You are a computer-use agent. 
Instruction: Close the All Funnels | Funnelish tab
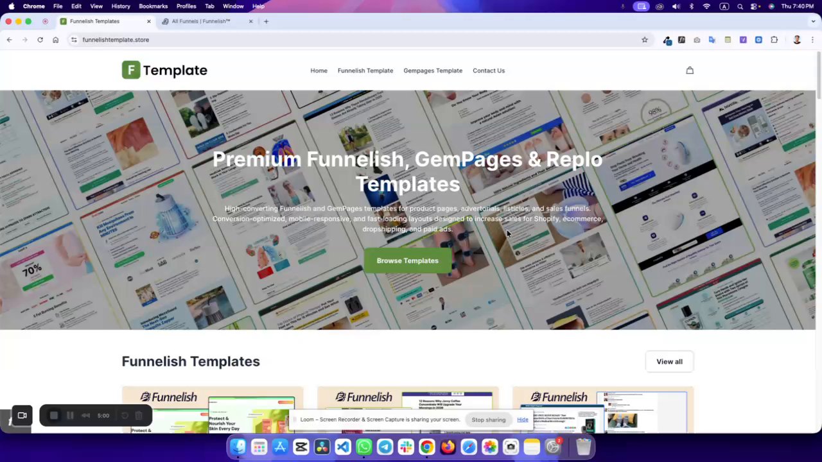pos(250,21)
